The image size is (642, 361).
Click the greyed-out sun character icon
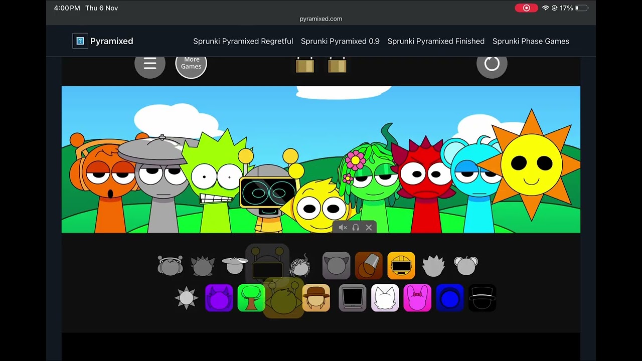pos(187,298)
